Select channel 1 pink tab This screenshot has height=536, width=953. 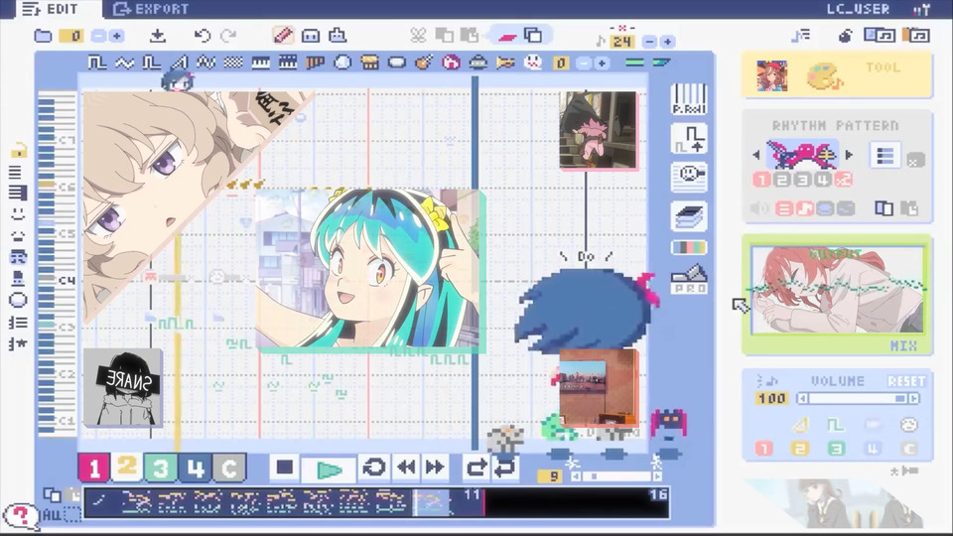click(x=93, y=468)
